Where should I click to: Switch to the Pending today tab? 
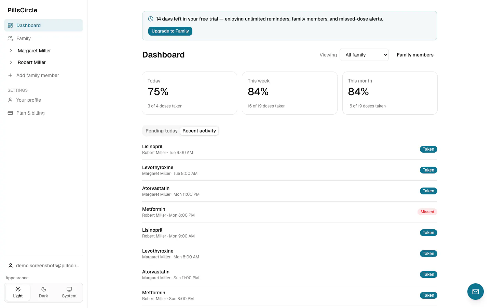click(162, 131)
